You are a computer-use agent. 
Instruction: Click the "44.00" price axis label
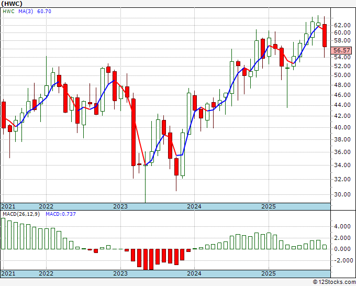point(342,105)
